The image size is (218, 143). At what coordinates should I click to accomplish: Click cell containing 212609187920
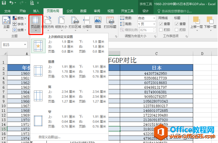click(156, 120)
